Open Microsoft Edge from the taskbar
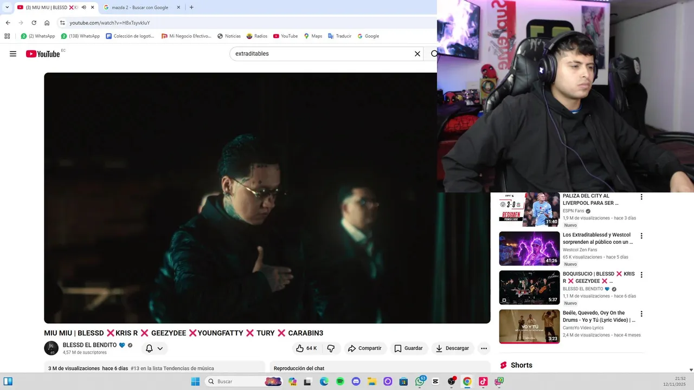Viewport: 694px width, 390px height. click(x=324, y=381)
